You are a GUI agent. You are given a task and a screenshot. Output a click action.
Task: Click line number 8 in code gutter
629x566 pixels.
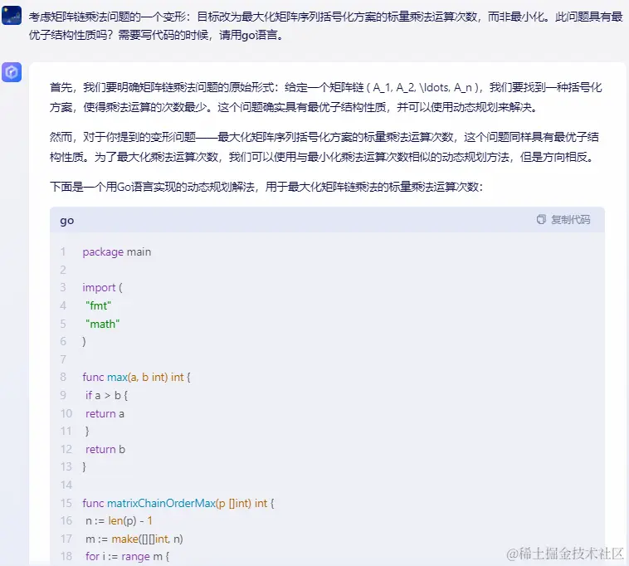(x=63, y=377)
